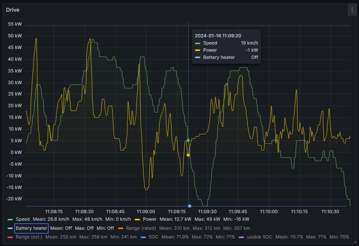The height and width of the screenshot is (246, 359).
Task: Click the 11:08:15 x-axis tick label
Action: (54, 212)
